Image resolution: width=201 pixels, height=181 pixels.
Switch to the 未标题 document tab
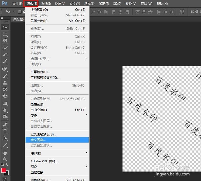(19, 19)
